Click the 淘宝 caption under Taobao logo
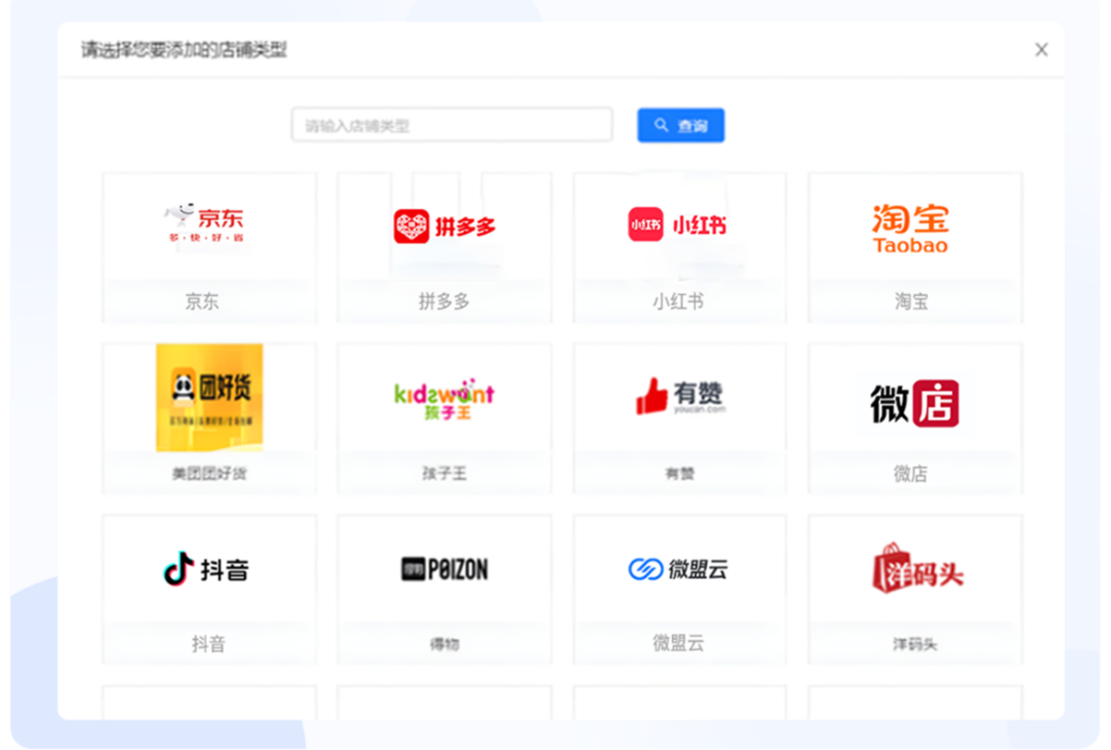This screenshot has width=1111, height=750. pyautogui.click(x=910, y=301)
